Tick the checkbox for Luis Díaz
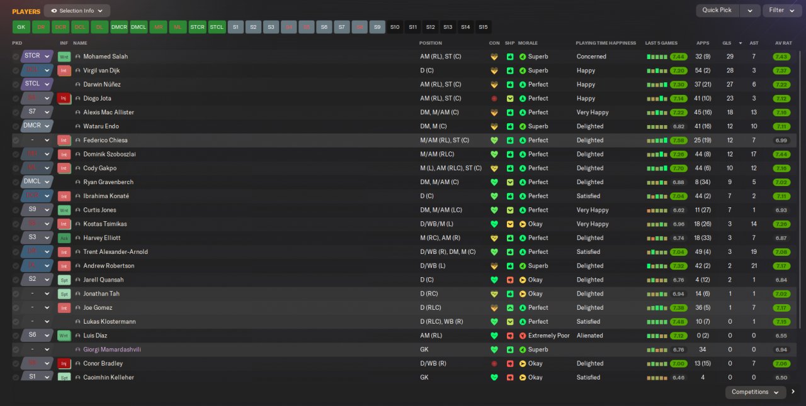The width and height of the screenshot is (806, 406). pyautogui.click(x=16, y=336)
